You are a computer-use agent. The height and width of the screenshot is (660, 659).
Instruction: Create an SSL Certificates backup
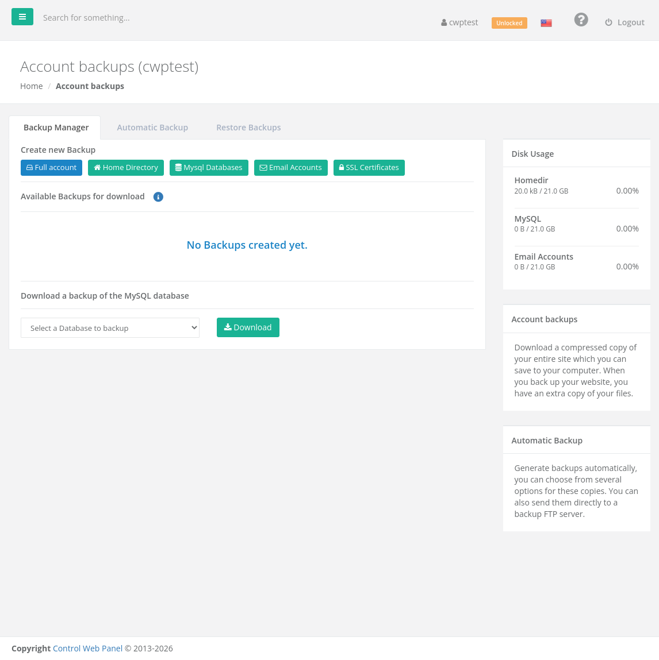tap(369, 168)
